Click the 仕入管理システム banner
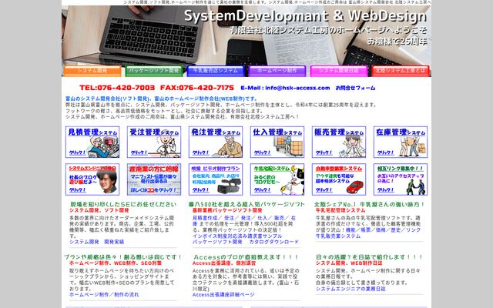This screenshot has width=493, height=308. point(277,142)
